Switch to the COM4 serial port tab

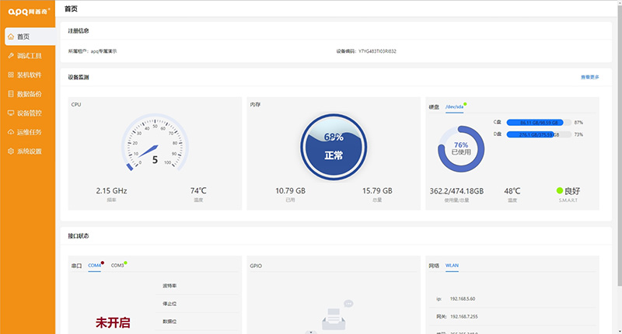coord(94,266)
